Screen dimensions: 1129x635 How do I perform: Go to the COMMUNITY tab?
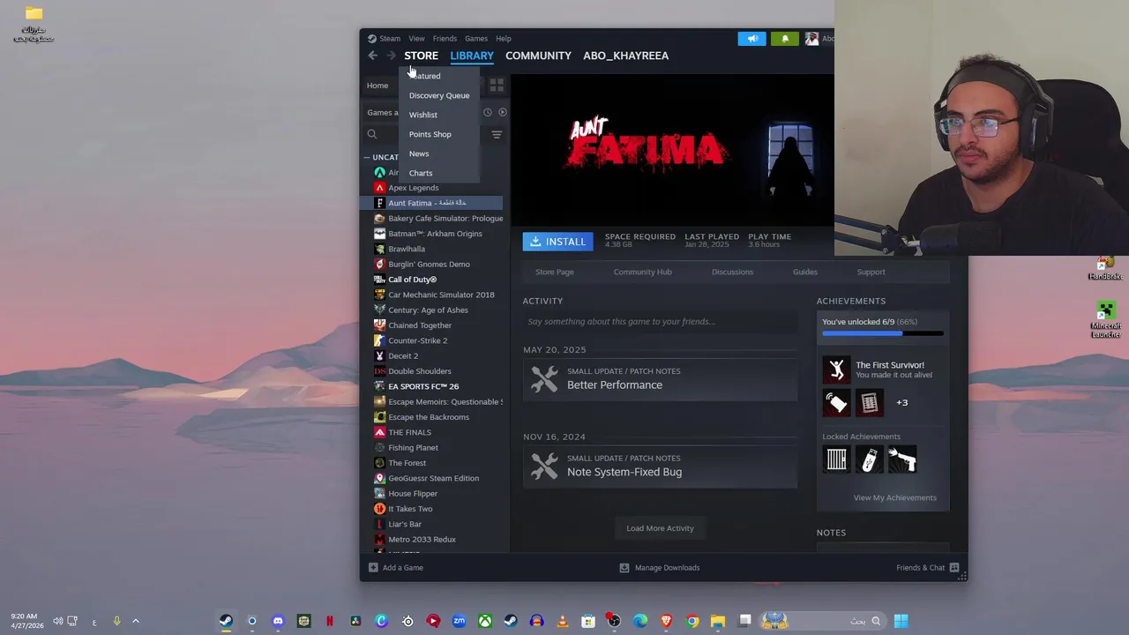pyautogui.click(x=538, y=56)
